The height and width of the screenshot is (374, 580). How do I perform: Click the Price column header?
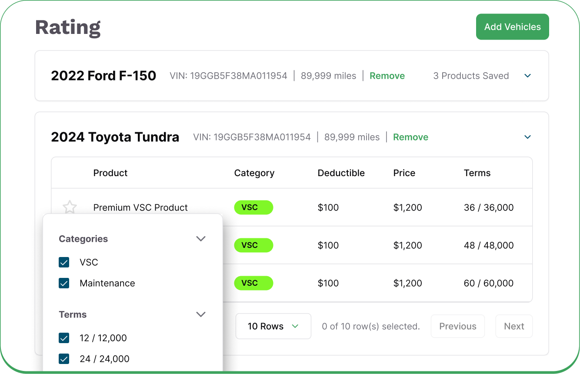click(404, 173)
